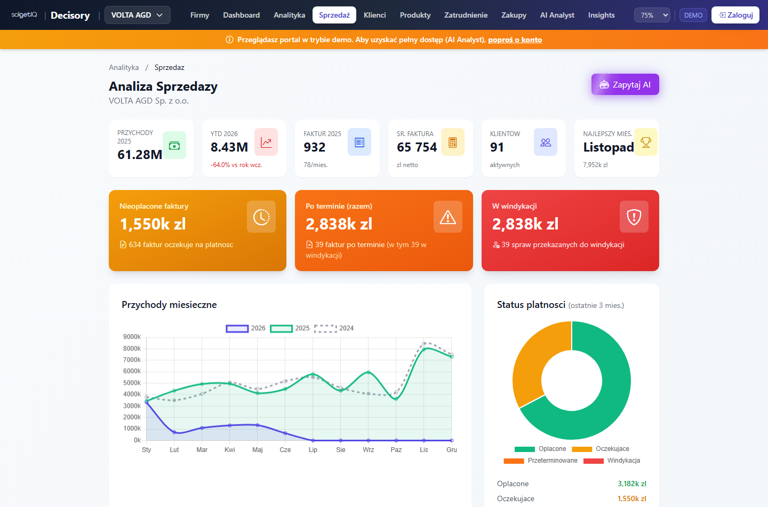Viewport: 768px width, 507px height.
Task: Click the people icon on Klientow card
Action: click(x=546, y=142)
